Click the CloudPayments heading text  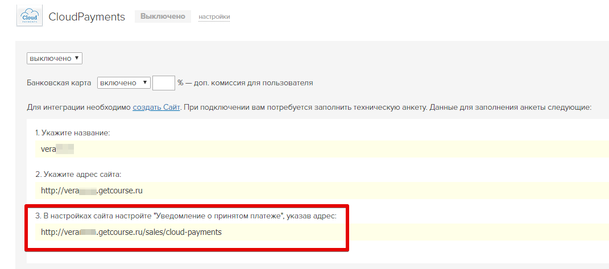click(86, 16)
